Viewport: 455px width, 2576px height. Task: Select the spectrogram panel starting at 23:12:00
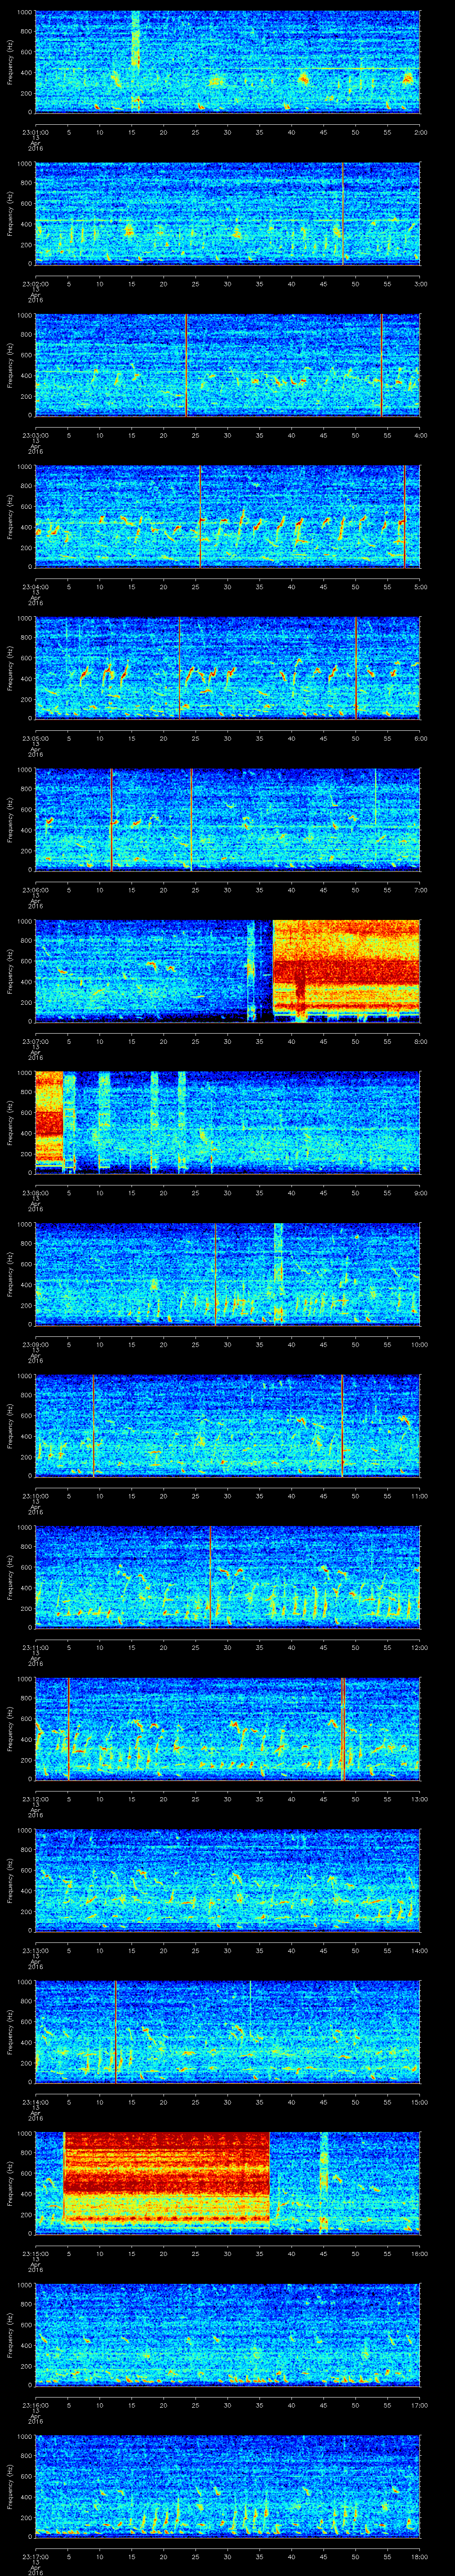click(228, 1729)
